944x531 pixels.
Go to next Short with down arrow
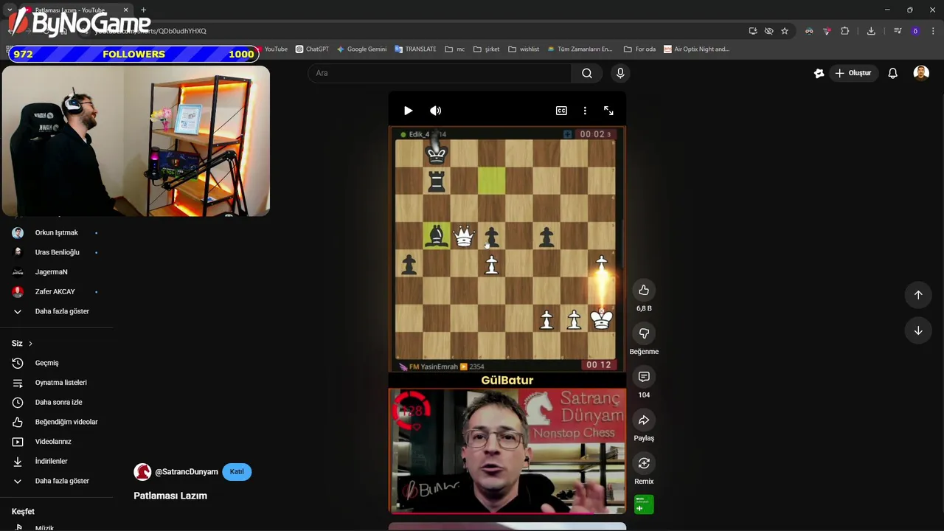pyautogui.click(x=918, y=330)
